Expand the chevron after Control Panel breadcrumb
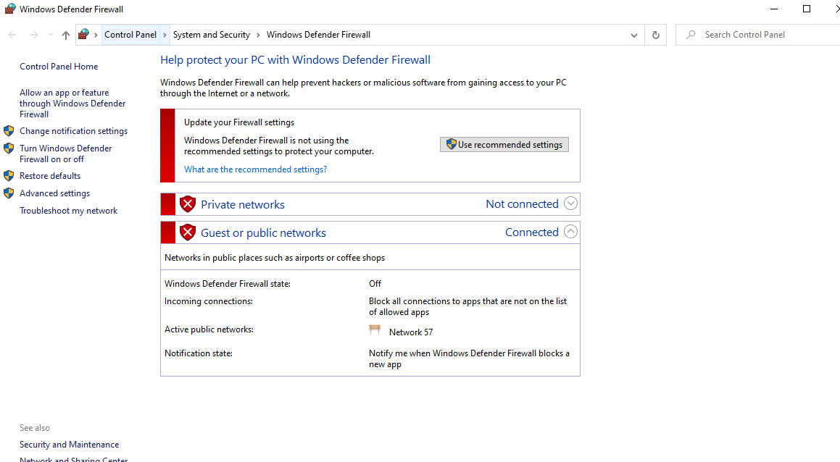The image size is (840, 462). tap(165, 35)
